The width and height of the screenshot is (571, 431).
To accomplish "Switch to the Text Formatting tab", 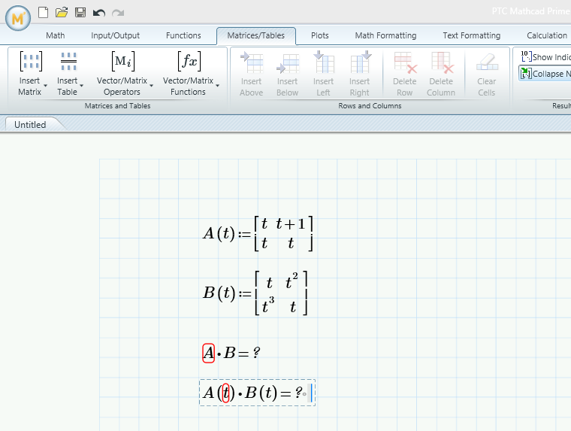I will click(472, 35).
